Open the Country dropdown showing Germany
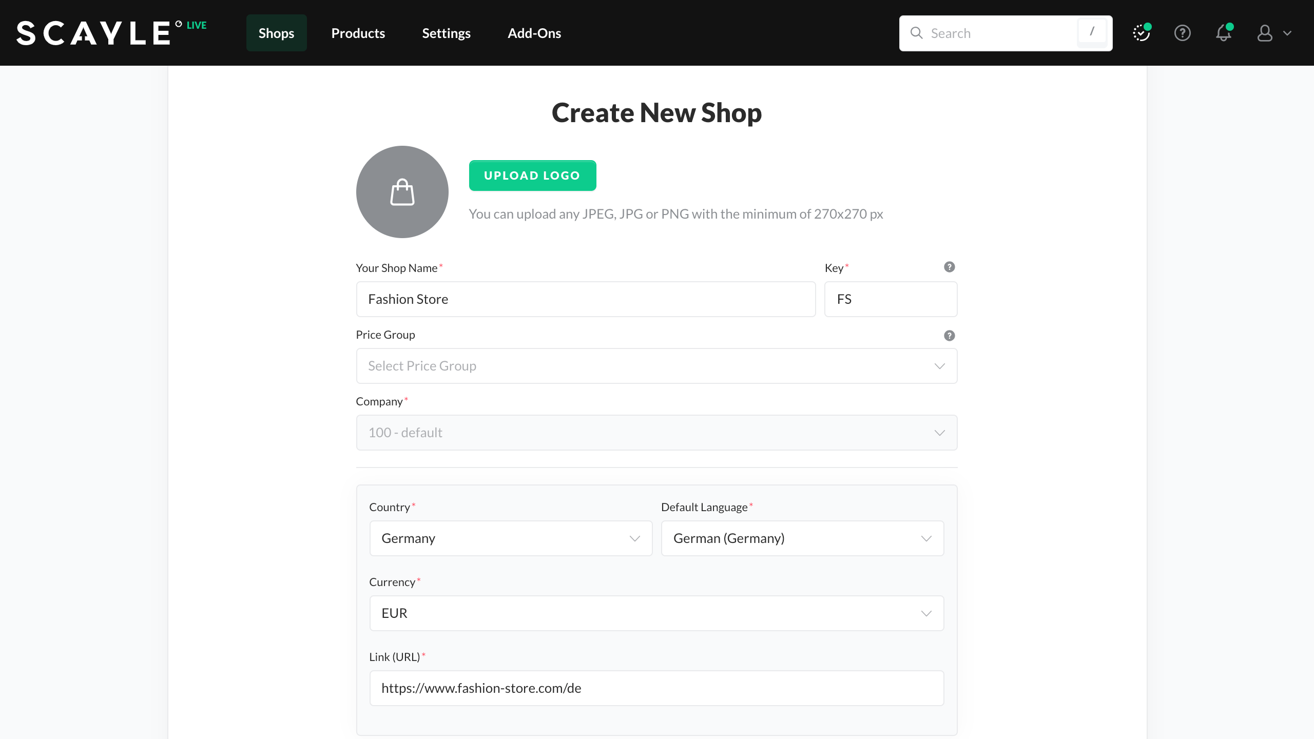1314x739 pixels. [511, 538]
